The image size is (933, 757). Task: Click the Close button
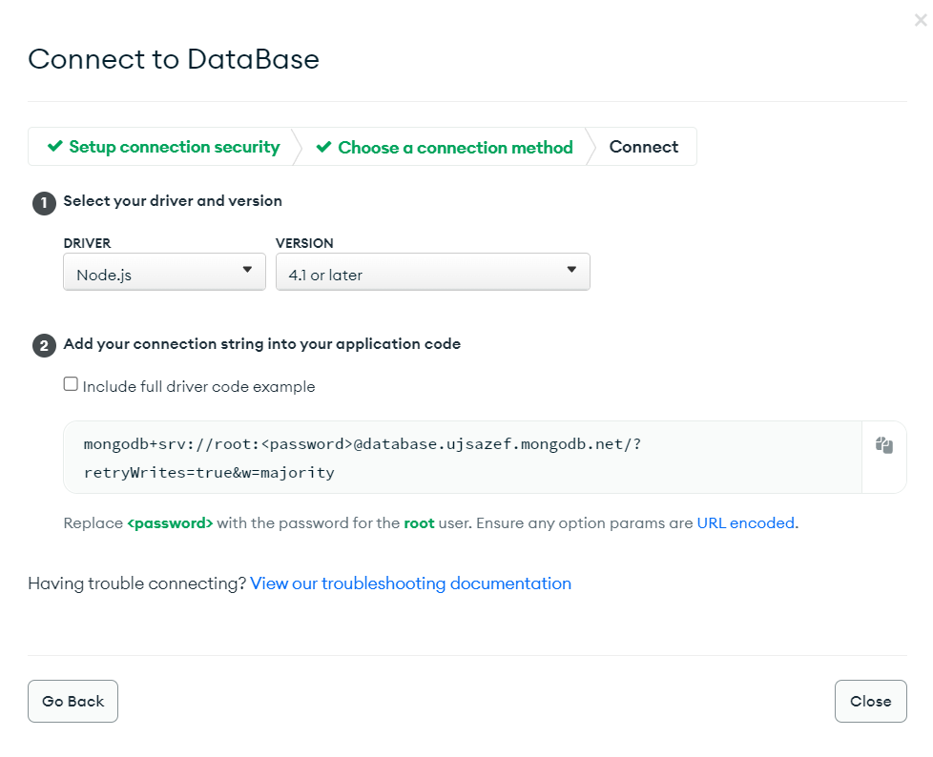pos(871,701)
